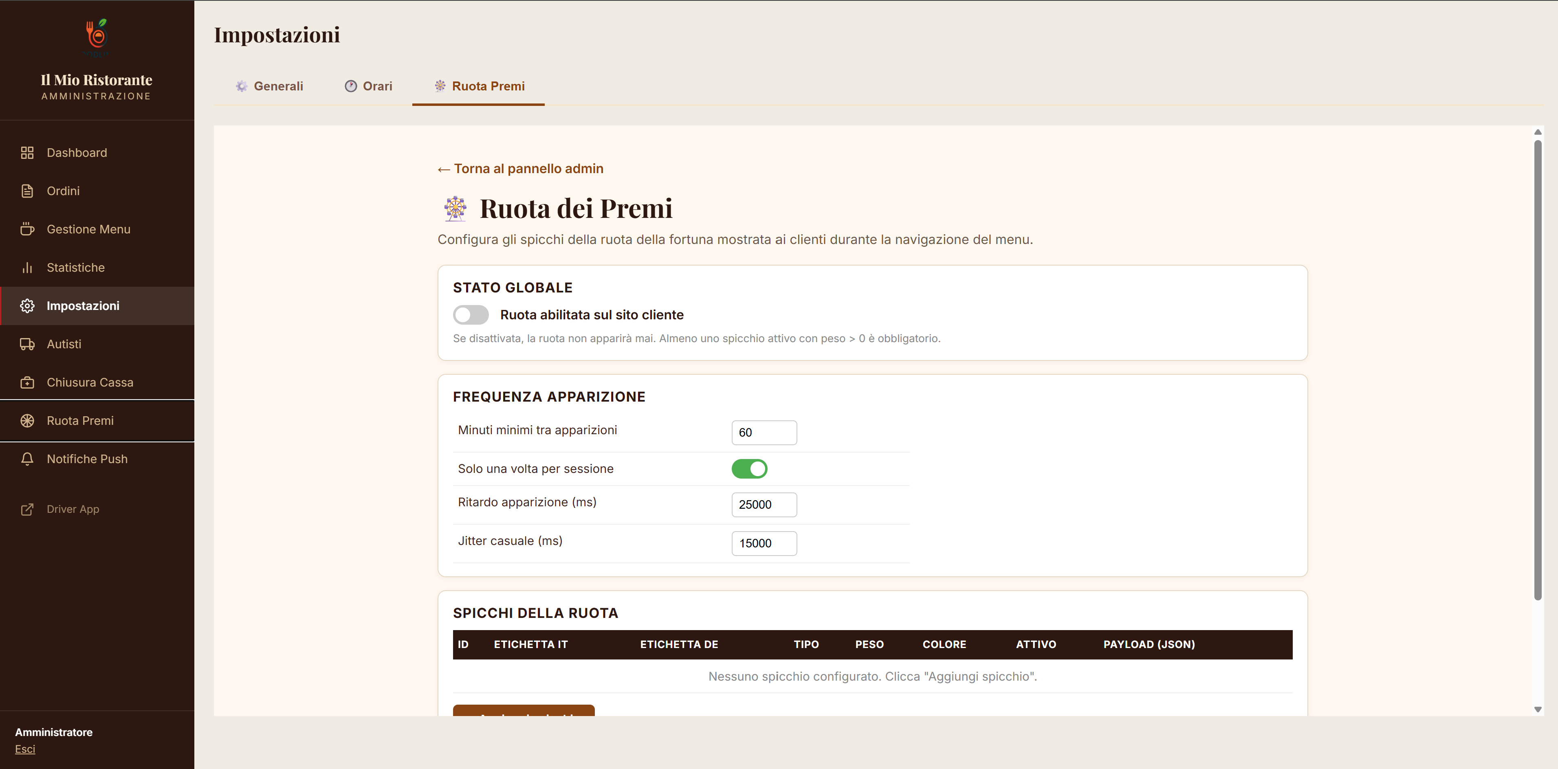Click the STATO GLOBALE section heading
Screen dimensions: 1558x769
pyautogui.click(x=512, y=288)
